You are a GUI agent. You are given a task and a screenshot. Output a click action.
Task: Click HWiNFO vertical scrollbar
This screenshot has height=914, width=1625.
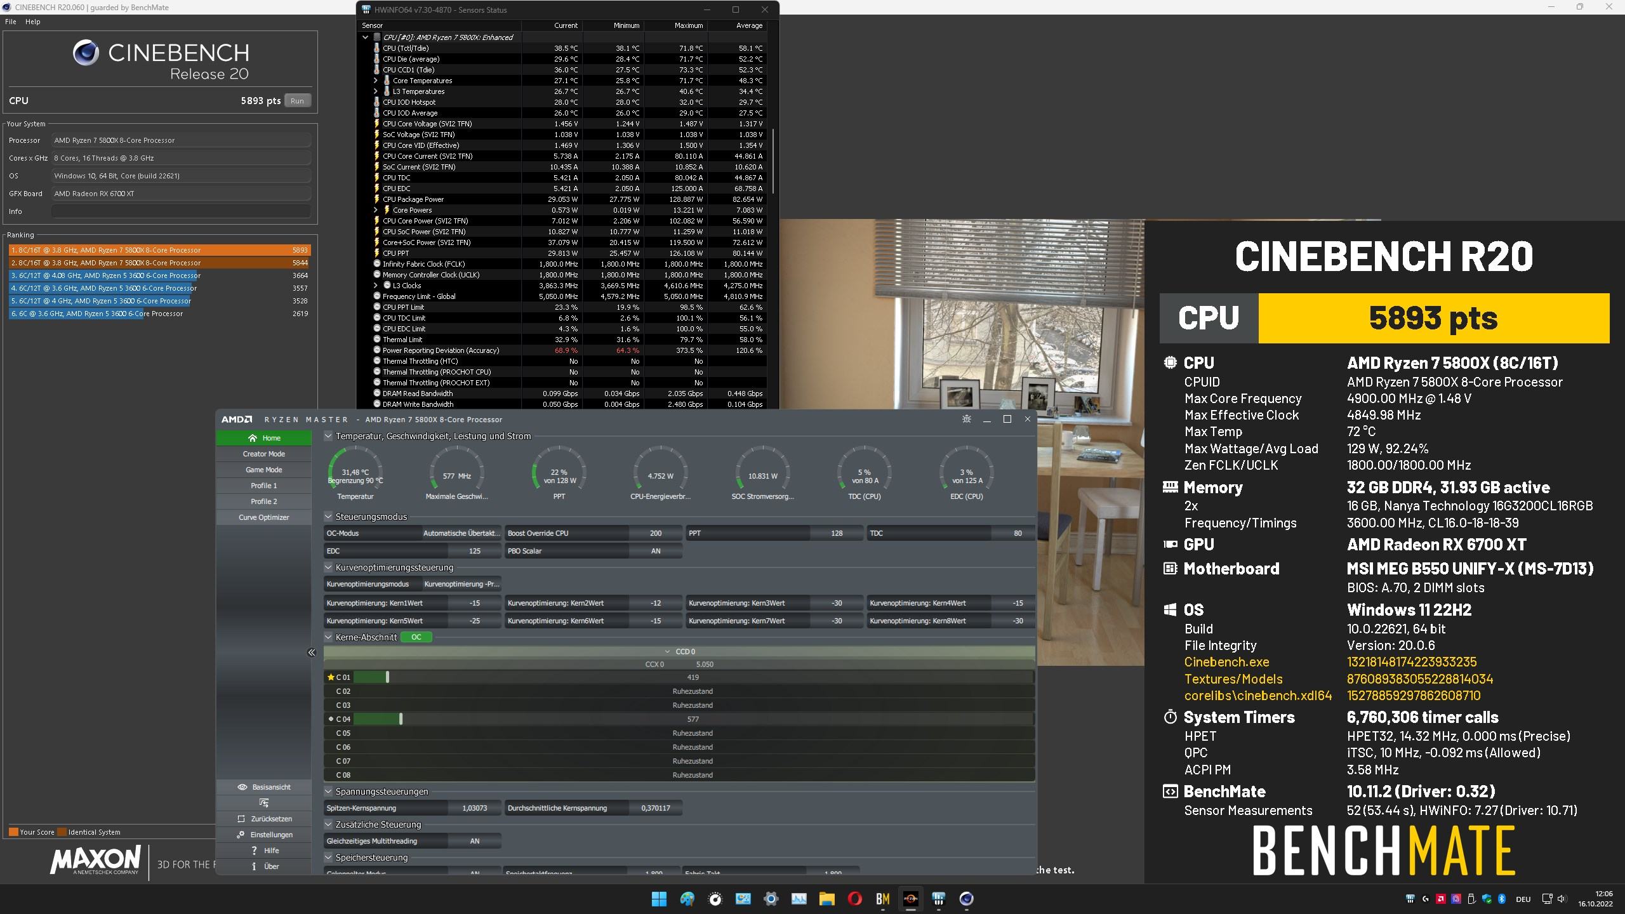[773, 162]
